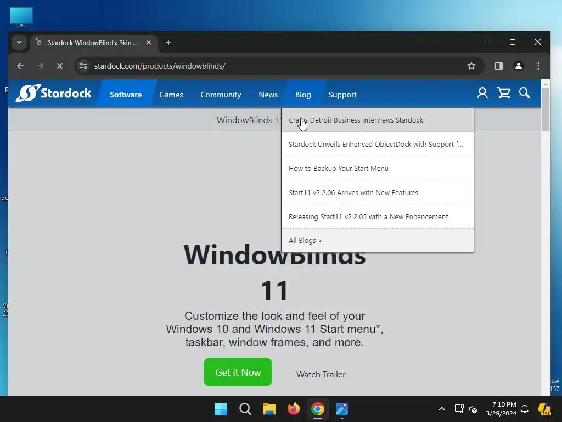Open the clock showing 7:10 PM
The width and height of the screenshot is (562, 422).
(x=501, y=409)
